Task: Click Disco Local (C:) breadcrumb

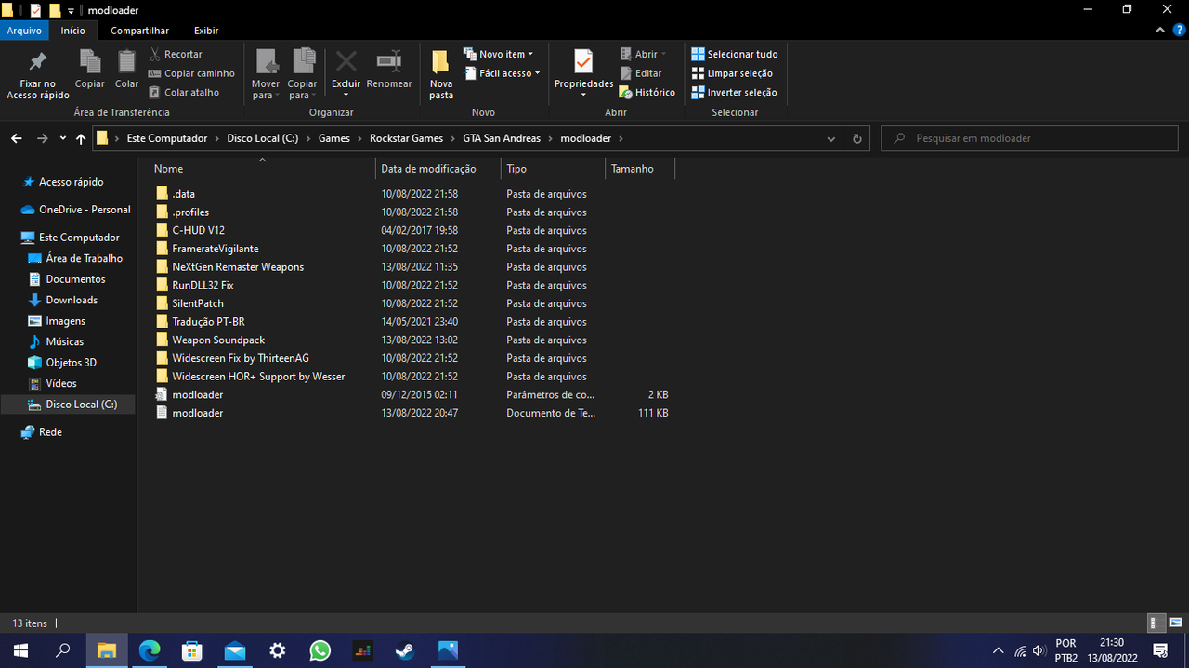Action: (x=263, y=138)
